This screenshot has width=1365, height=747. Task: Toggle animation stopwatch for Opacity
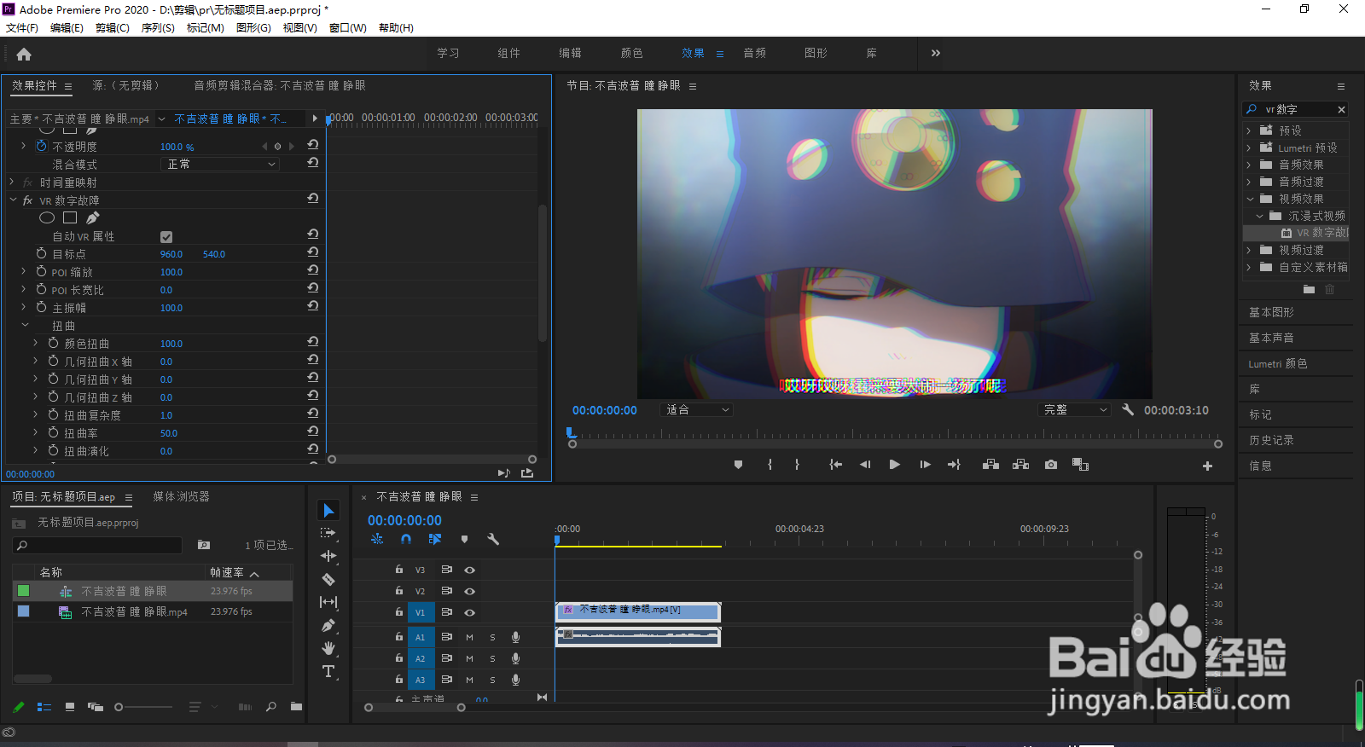tap(41, 146)
